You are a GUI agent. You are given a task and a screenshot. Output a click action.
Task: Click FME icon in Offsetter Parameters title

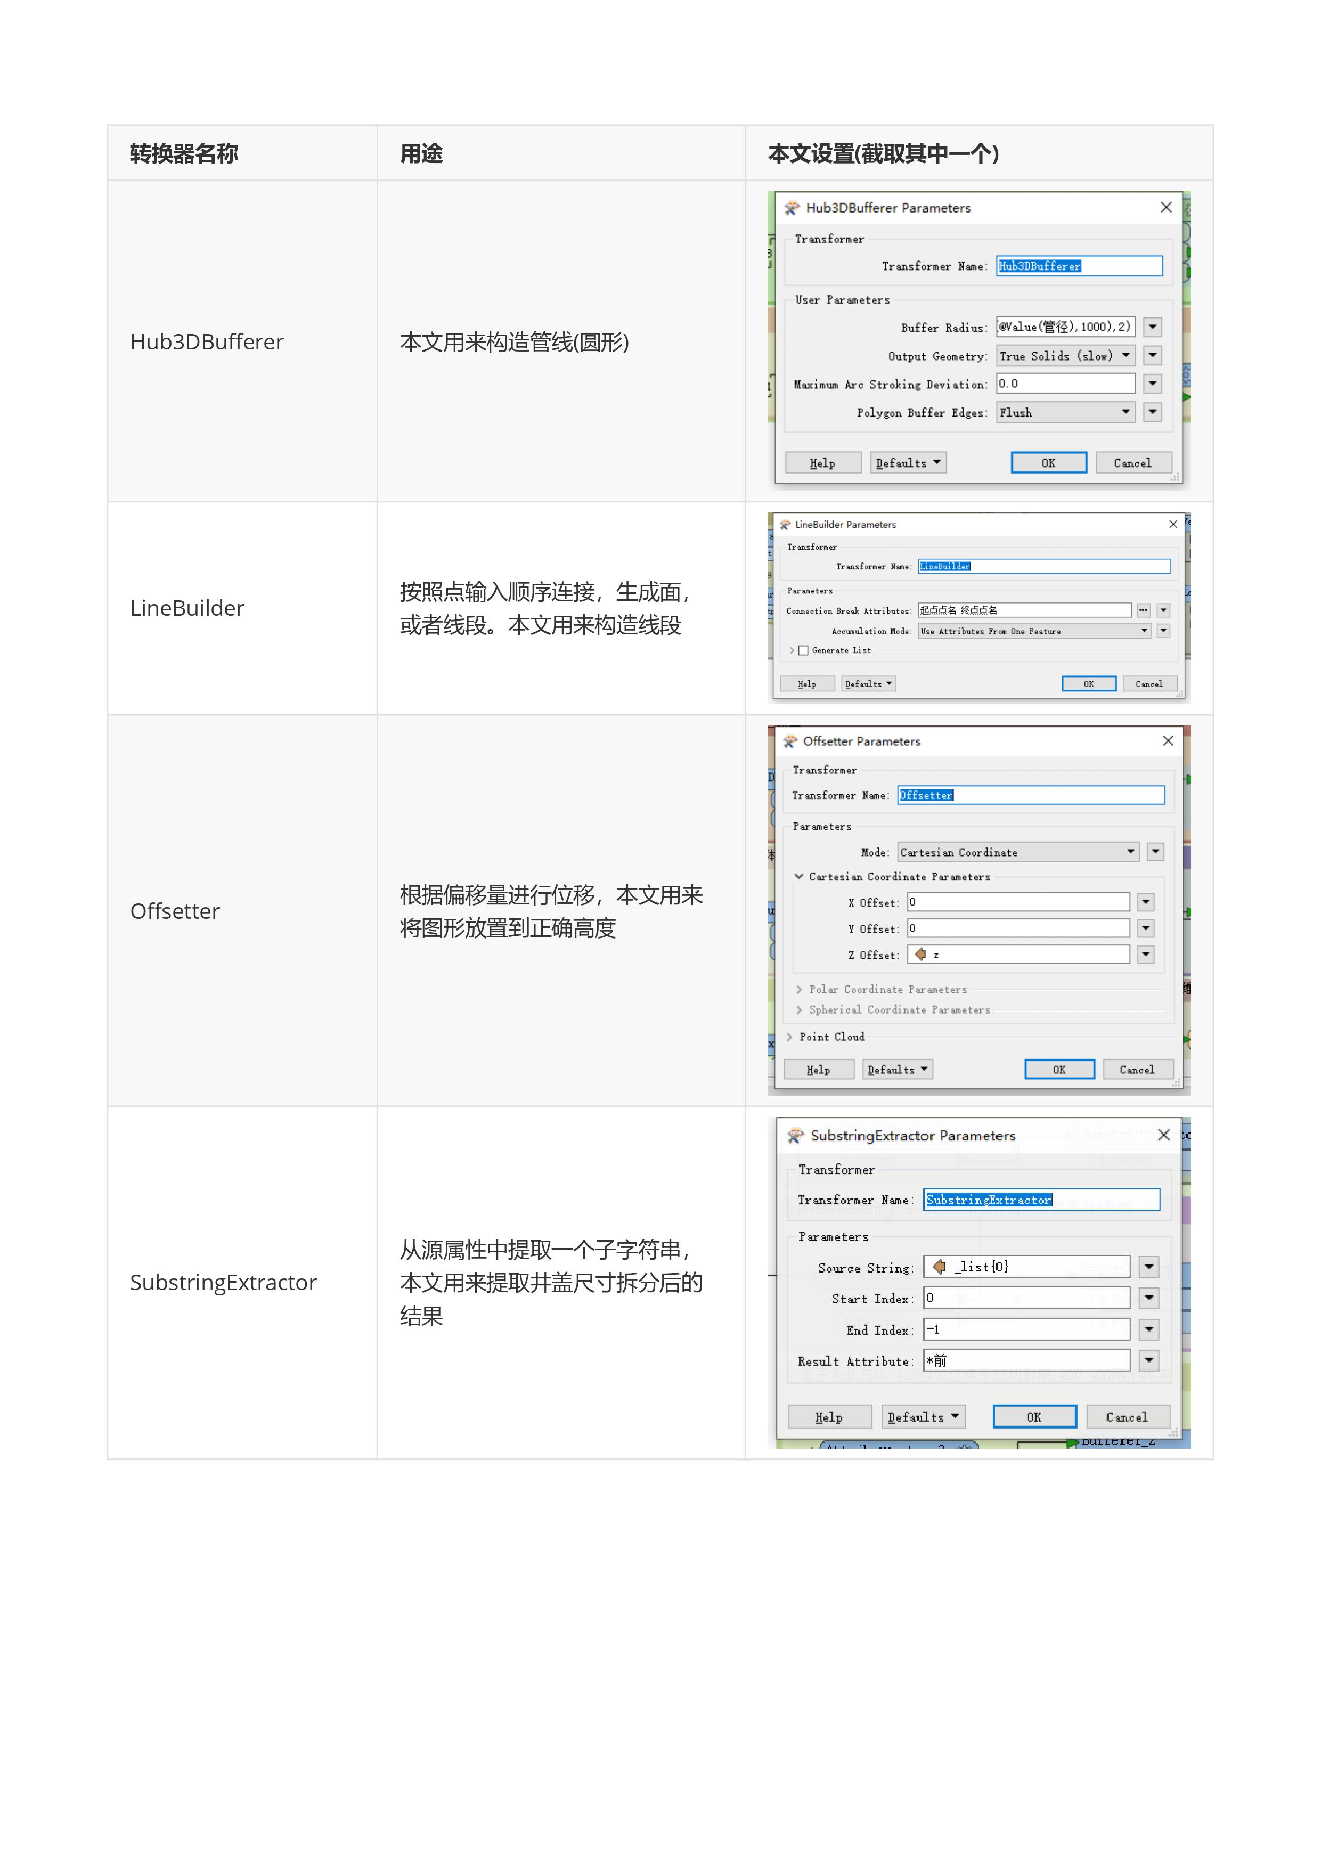(790, 741)
